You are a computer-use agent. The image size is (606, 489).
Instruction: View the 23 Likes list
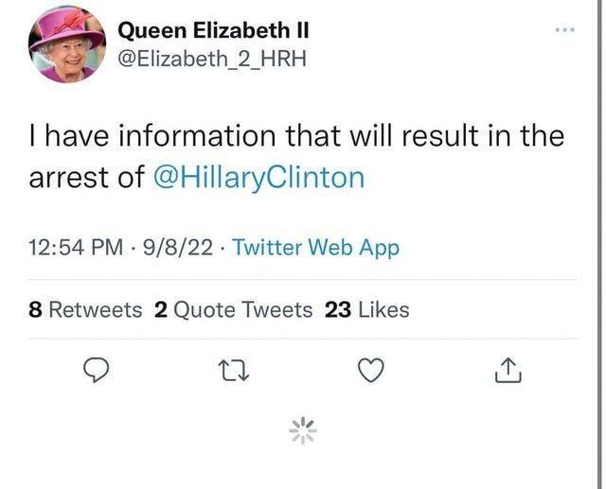point(367,310)
